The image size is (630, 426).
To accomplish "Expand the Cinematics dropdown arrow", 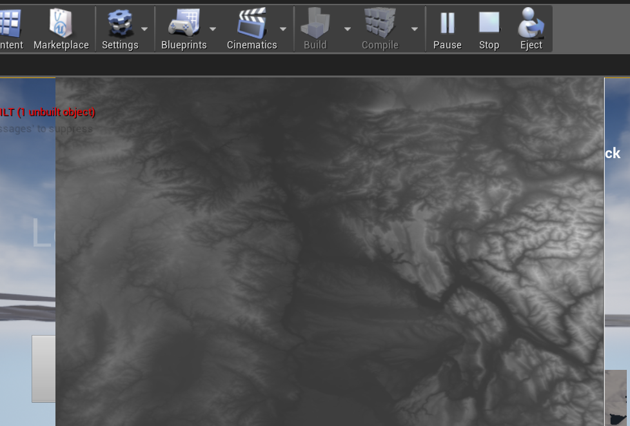I will click(x=282, y=30).
